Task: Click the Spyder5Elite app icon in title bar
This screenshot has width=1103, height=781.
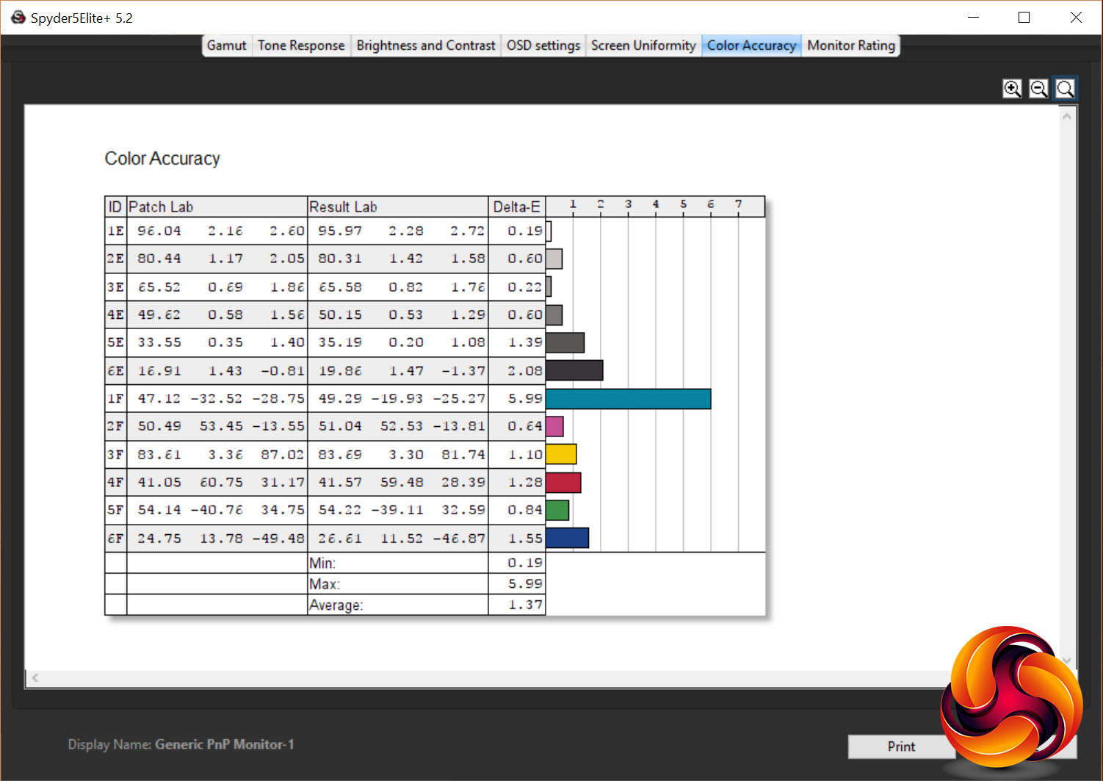Action: click(18, 18)
